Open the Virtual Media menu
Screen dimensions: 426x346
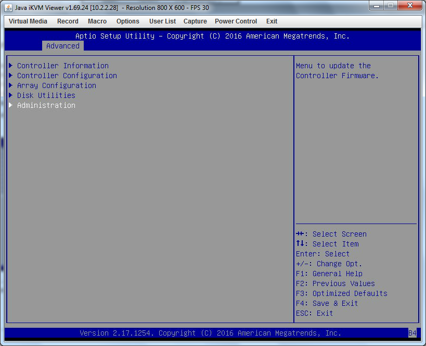coord(28,21)
